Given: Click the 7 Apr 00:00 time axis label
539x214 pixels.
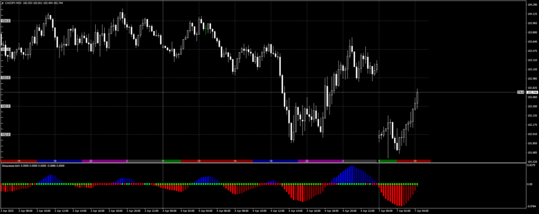Looking at the screenshot, I should [386, 211].
